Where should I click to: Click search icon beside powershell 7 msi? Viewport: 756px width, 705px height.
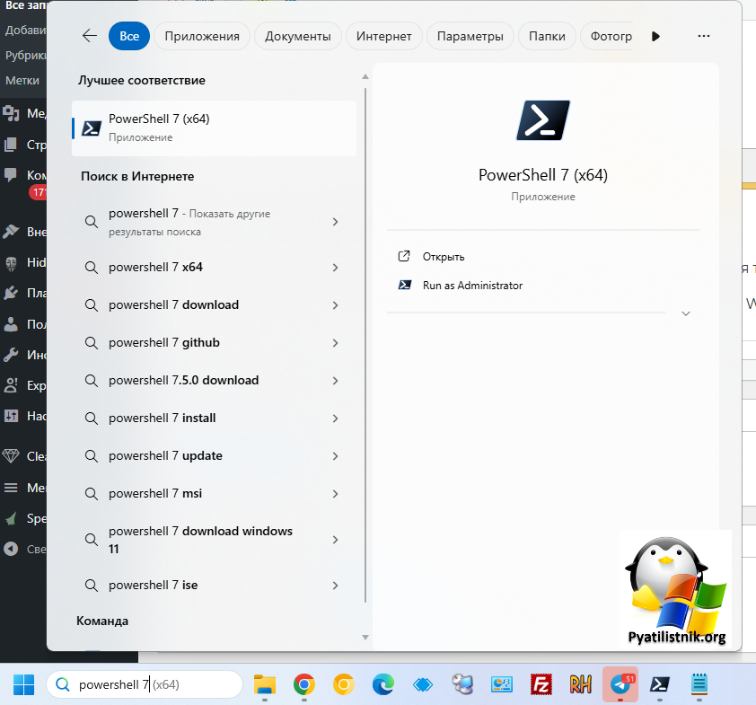point(91,494)
